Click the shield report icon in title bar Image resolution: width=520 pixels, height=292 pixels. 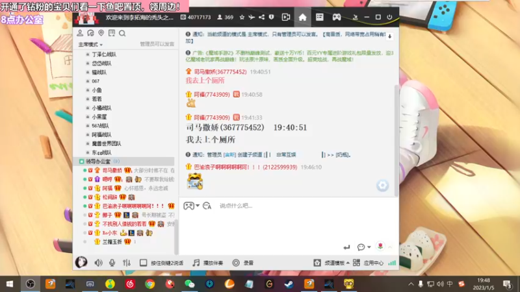coord(271,18)
